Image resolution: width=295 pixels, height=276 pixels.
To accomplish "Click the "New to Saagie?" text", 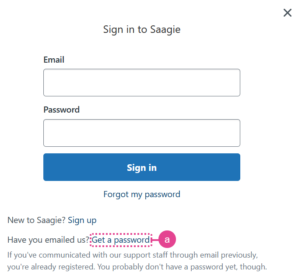I will tap(36, 220).
